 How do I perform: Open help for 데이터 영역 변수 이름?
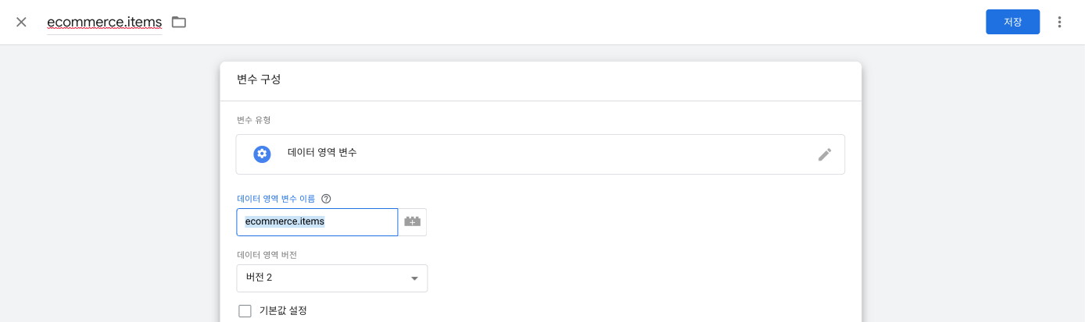326,199
